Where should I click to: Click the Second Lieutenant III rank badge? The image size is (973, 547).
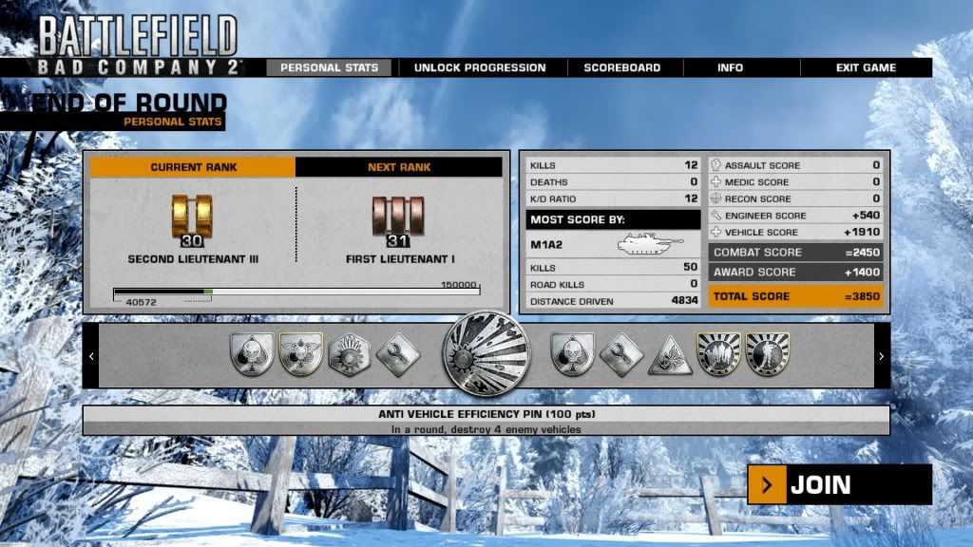(x=194, y=219)
